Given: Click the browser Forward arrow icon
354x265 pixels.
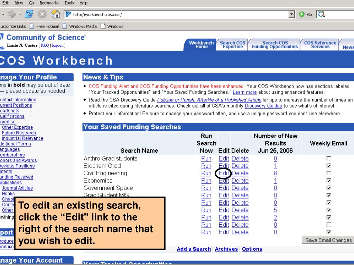Looking at the screenshot, I should (x=12, y=14).
